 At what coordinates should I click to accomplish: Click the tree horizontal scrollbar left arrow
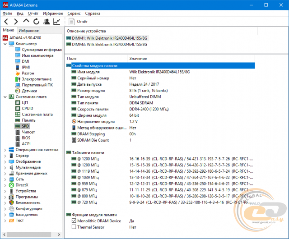pyautogui.click(x=4, y=234)
